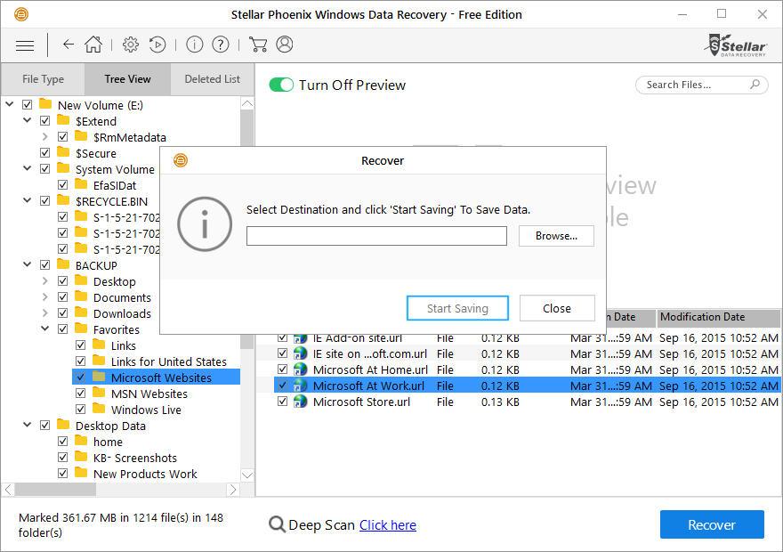The height and width of the screenshot is (552, 783).
Task: Uncheck the Microsoft Websites checkbox
Action: pyautogui.click(x=81, y=377)
